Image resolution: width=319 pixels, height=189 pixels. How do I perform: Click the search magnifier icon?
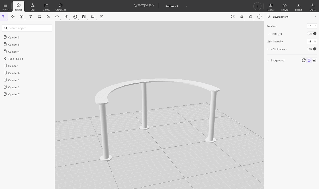click(x=6, y=28)
